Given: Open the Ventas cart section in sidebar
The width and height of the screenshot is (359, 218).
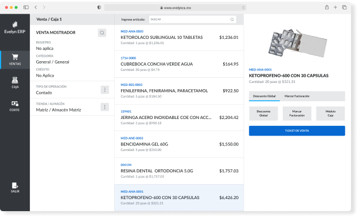Looking at the screenshot, I should [15, 60].
